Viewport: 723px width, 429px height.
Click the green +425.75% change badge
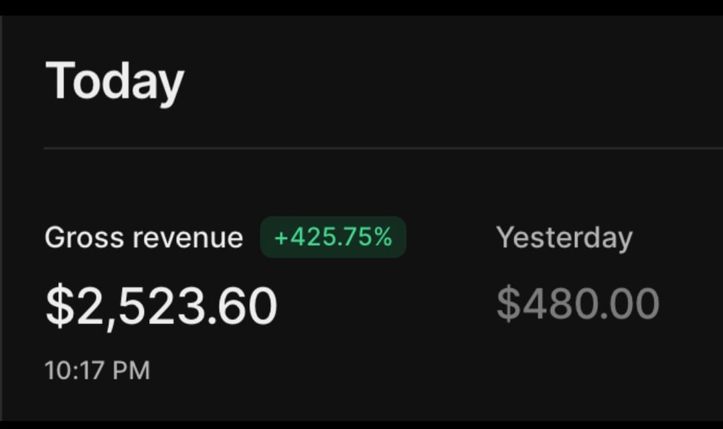(333, 237)
